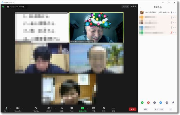Open the 詳細 (More) menu
The height and width of the screenshot is (115, 180).
114,108
